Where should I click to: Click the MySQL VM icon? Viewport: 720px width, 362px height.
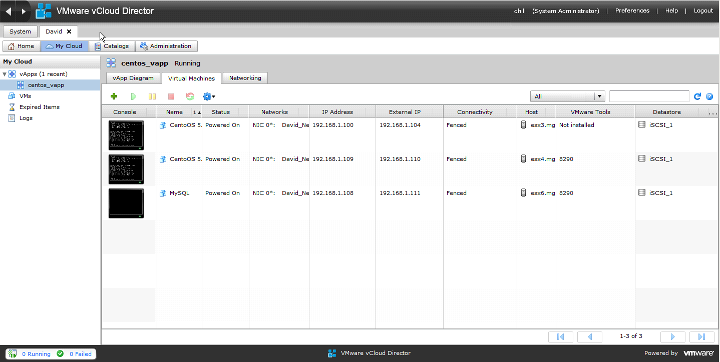[x=163, y=193]
